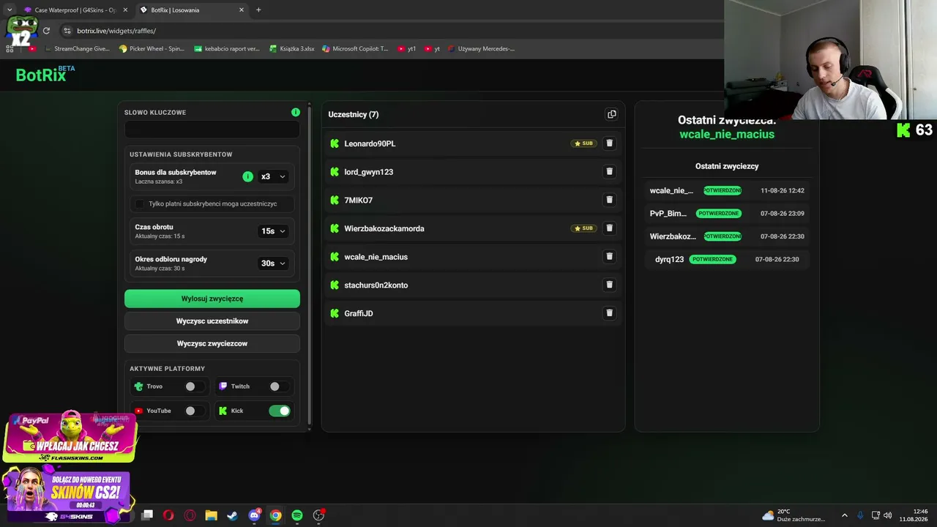Click the site info icon in address bar
937x527 pixels.
pyautogui.click(x=67, y=31)
